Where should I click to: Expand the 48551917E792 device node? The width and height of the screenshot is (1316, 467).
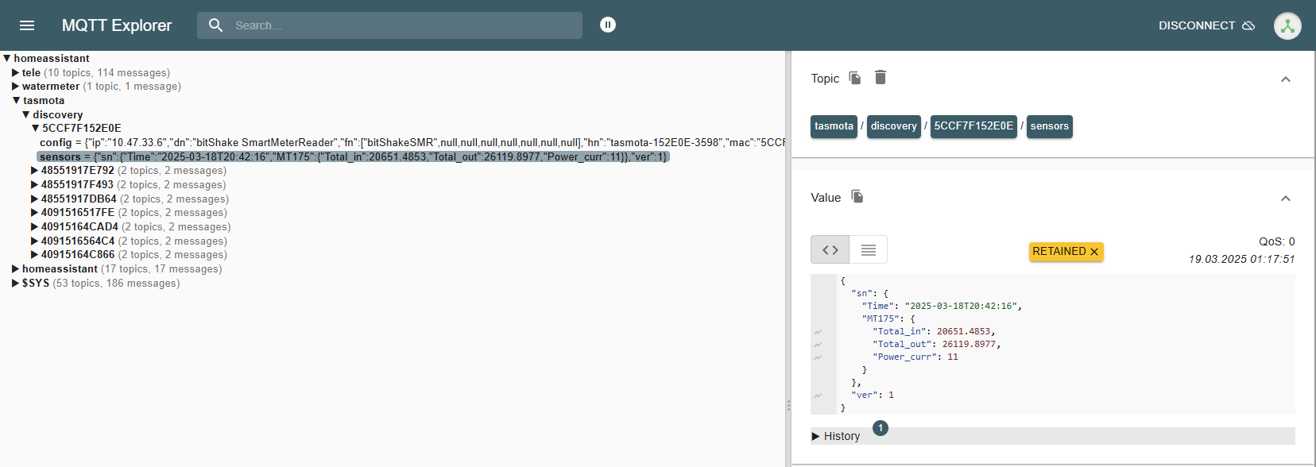click(35, 171)
